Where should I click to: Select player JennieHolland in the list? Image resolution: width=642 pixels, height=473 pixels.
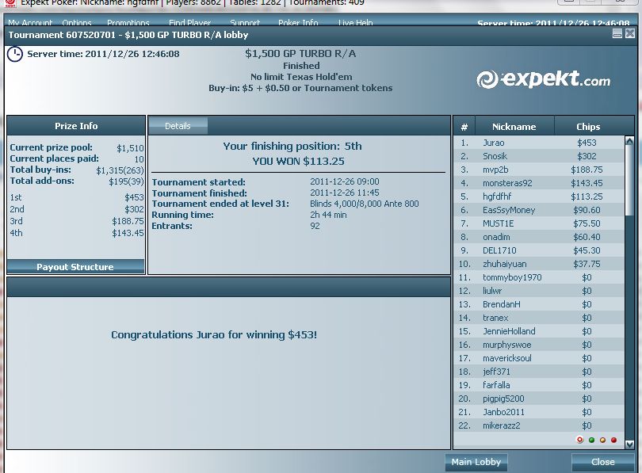point(539,331)
